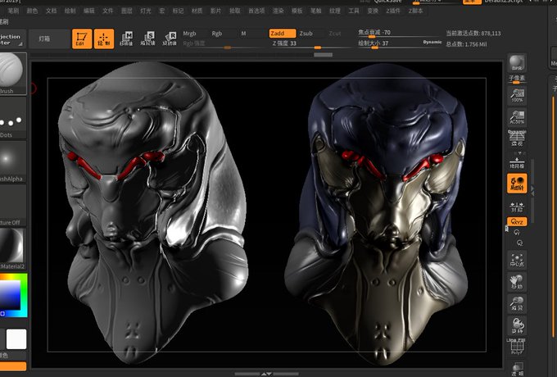Activate the Edit mode button
The image size is (557, 377).
[x=82, y=39]
